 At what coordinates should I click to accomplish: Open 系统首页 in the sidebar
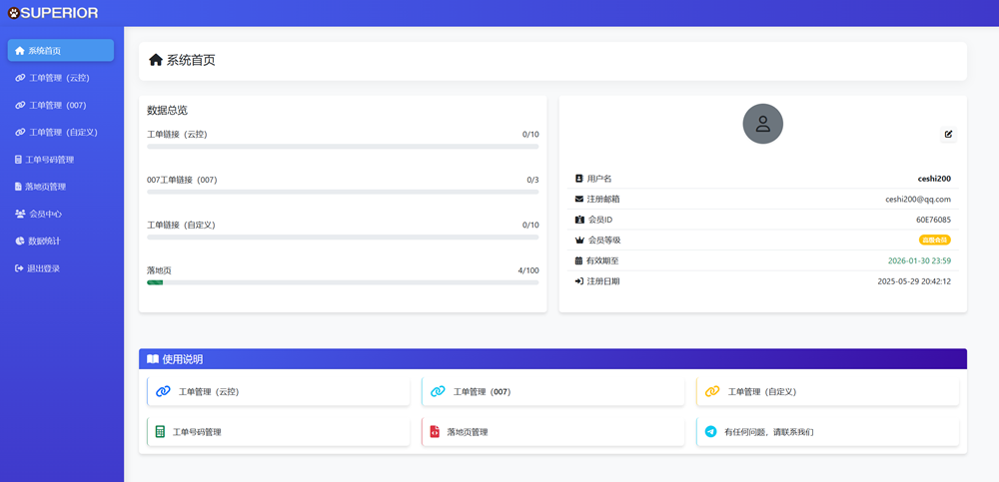[x=60, y=51]
